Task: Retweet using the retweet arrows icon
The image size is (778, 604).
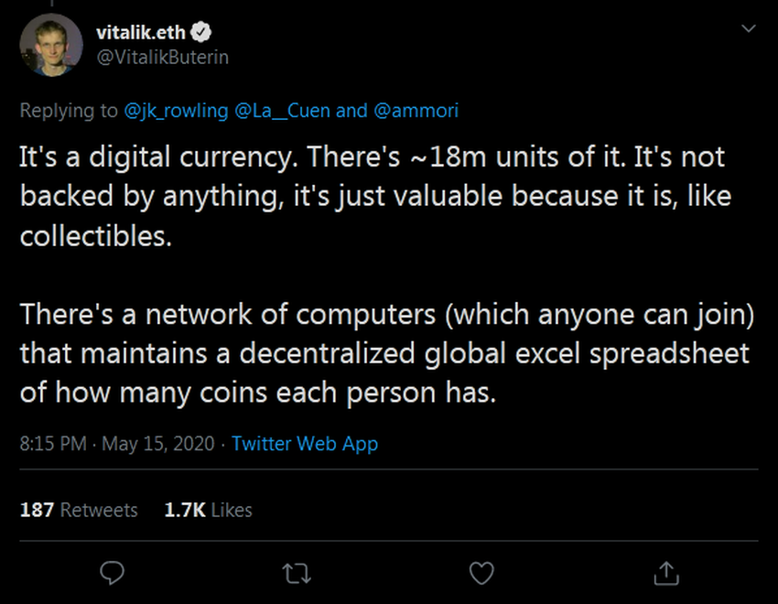Action: (x=295, y=572)
